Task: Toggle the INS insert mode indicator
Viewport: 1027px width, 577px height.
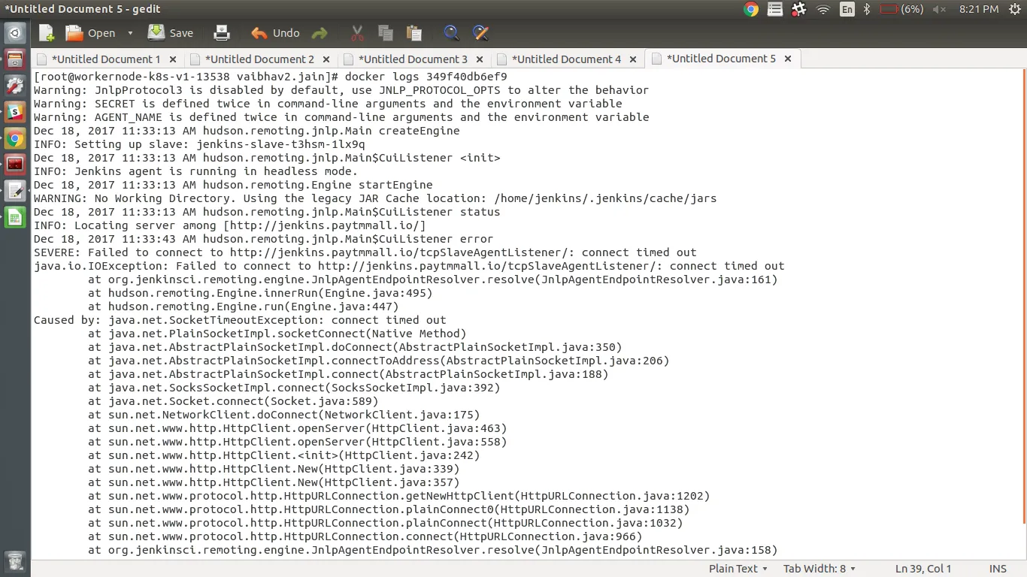Action: tap(998, 569)
